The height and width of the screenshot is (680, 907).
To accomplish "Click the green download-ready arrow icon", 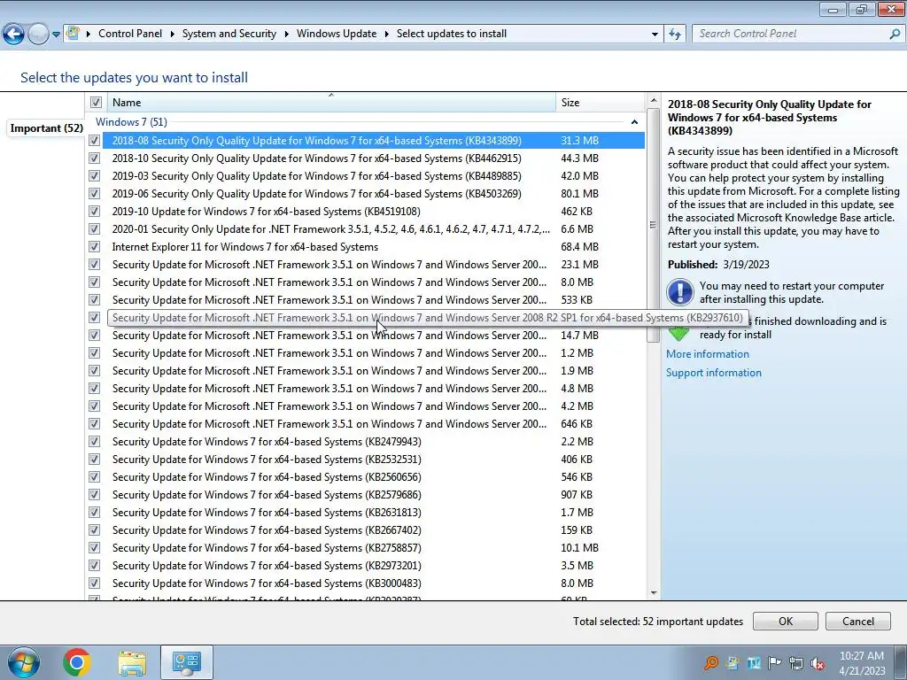I will coord(678,333).
